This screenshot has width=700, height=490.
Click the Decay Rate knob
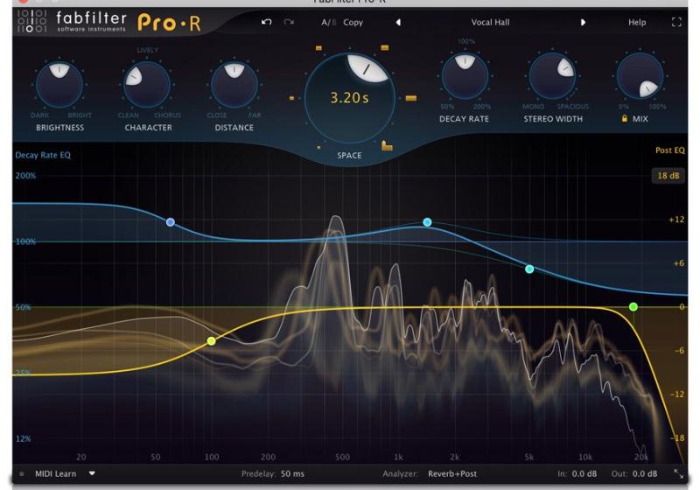[465, 76]
